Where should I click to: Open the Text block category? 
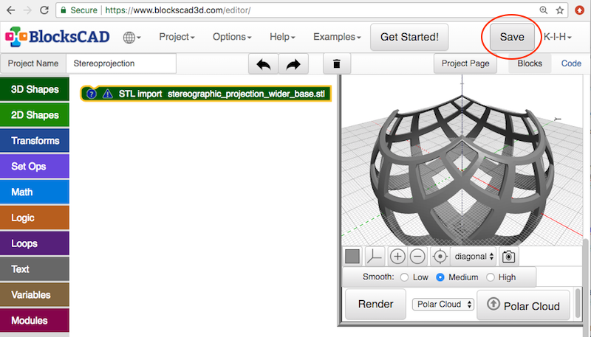click(35, 269)
